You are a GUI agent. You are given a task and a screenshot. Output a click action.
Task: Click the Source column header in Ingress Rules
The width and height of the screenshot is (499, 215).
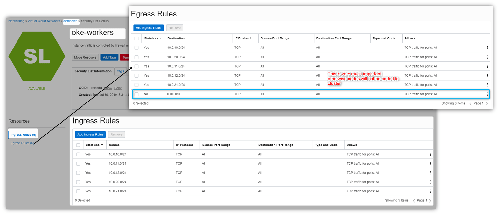[114, 145]
